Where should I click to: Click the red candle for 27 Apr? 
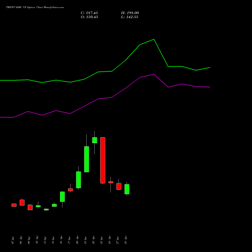click(119, 186)
